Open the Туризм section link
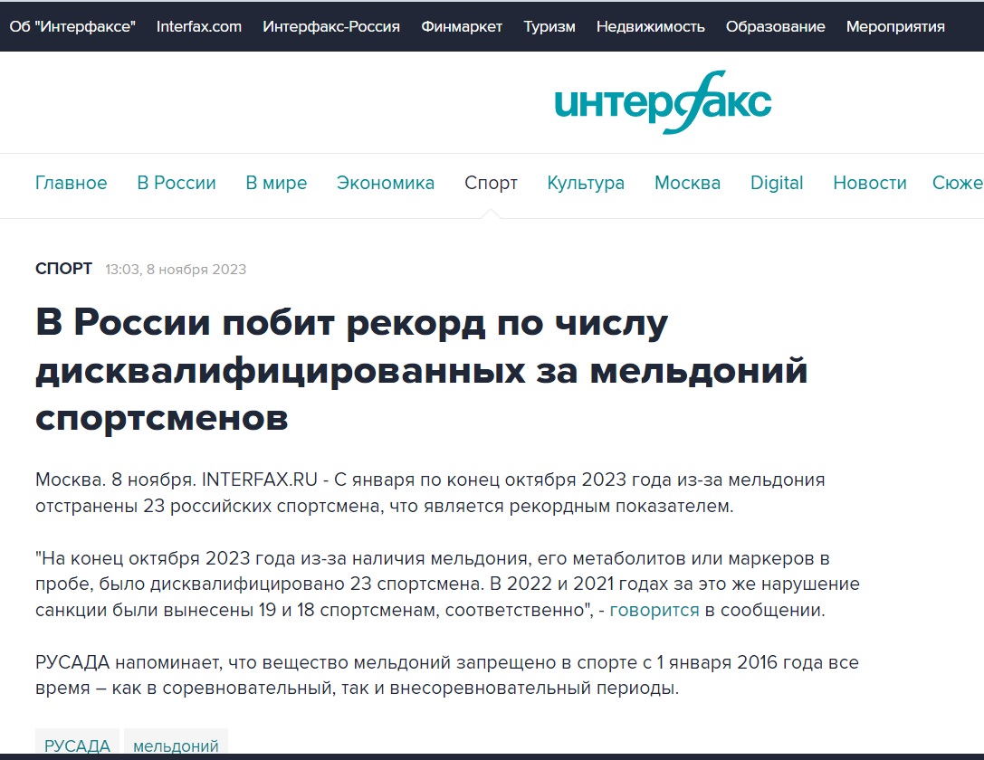984x760 pixels. (549, 26)
